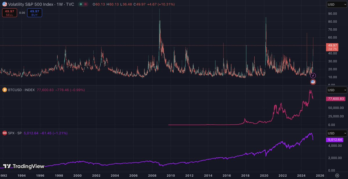Click the green market status dot
348x179 pixels.
coord(80,4)
